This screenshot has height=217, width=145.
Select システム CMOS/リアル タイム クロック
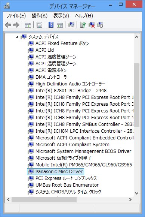(68, 192)
